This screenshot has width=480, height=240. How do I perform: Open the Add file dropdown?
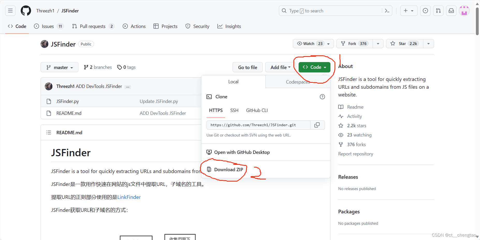pyautogui.click(x=280, y=67)
